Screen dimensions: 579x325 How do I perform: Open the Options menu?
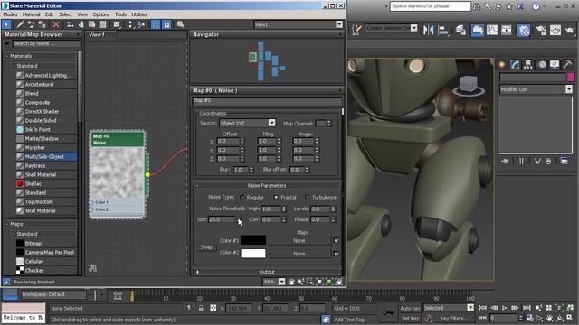[101, 14]
